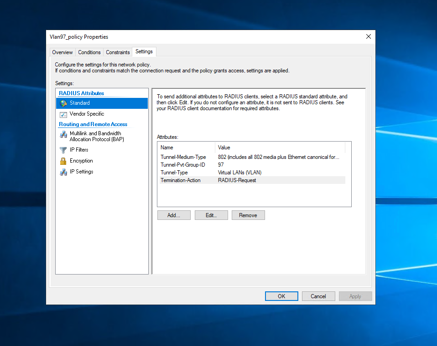
Task: Click the Vendor Specific checklist icon
Action: click(x=63, y=114)
